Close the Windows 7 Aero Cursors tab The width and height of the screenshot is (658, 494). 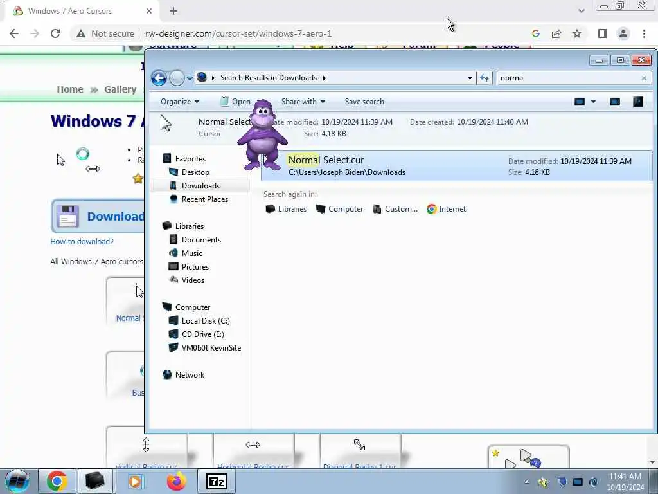[x=149, y=11]
